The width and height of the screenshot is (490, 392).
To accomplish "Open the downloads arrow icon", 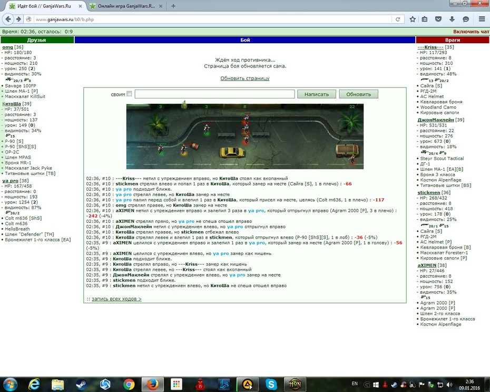I will [x=452, y=19].
